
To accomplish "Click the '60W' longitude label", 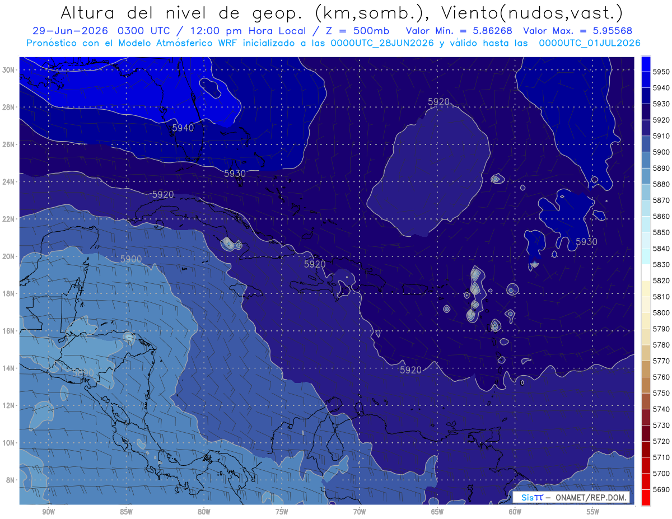I will pos(515,512).
